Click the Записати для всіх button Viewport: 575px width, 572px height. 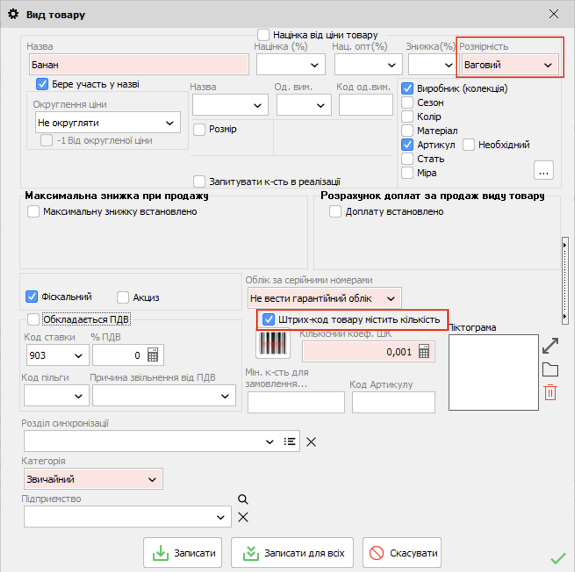(292, 553)
